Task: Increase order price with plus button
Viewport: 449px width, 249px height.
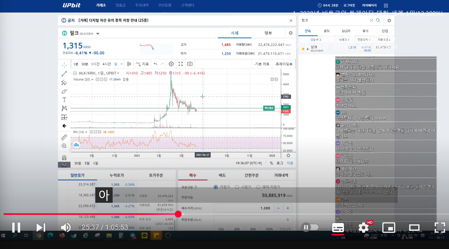Action: pyautogui.click(x=288, y=208)
